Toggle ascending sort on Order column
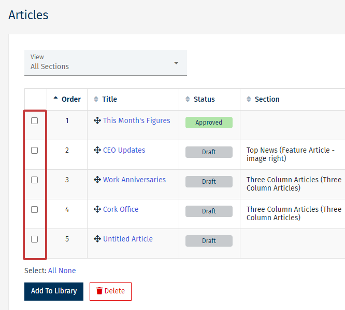345x310 pixels. [56, 99]
